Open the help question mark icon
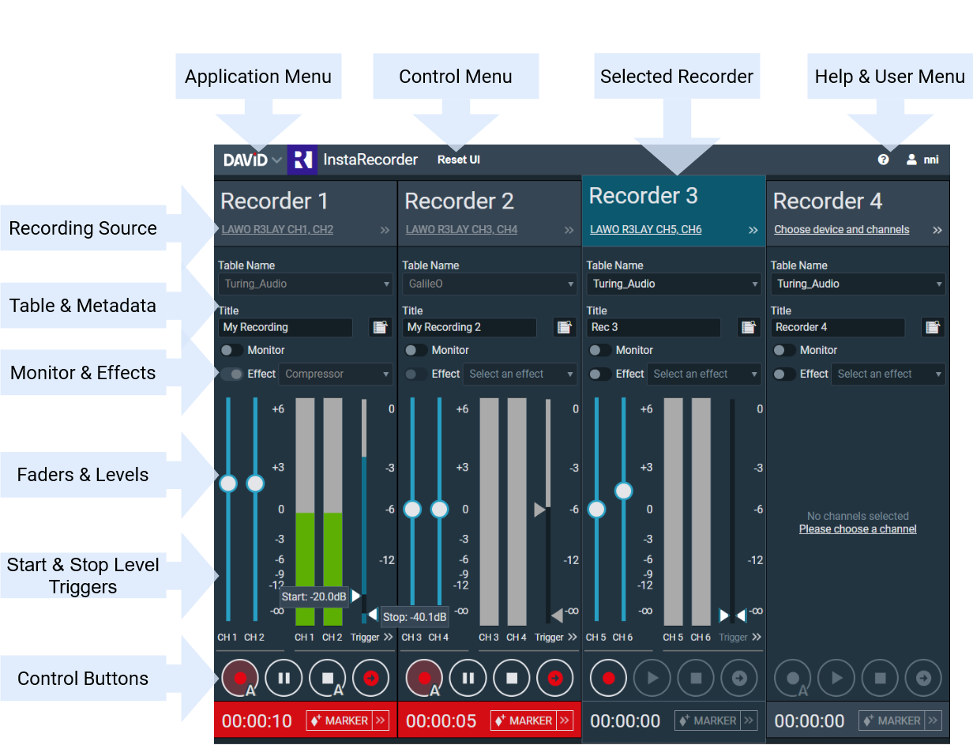Image resolution: width=973 pixels, height=745 pixels. click(883, 160)
